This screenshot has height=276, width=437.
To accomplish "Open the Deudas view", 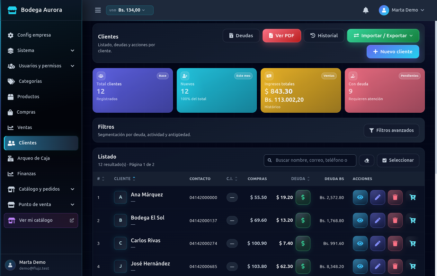I will coord(241,36).
